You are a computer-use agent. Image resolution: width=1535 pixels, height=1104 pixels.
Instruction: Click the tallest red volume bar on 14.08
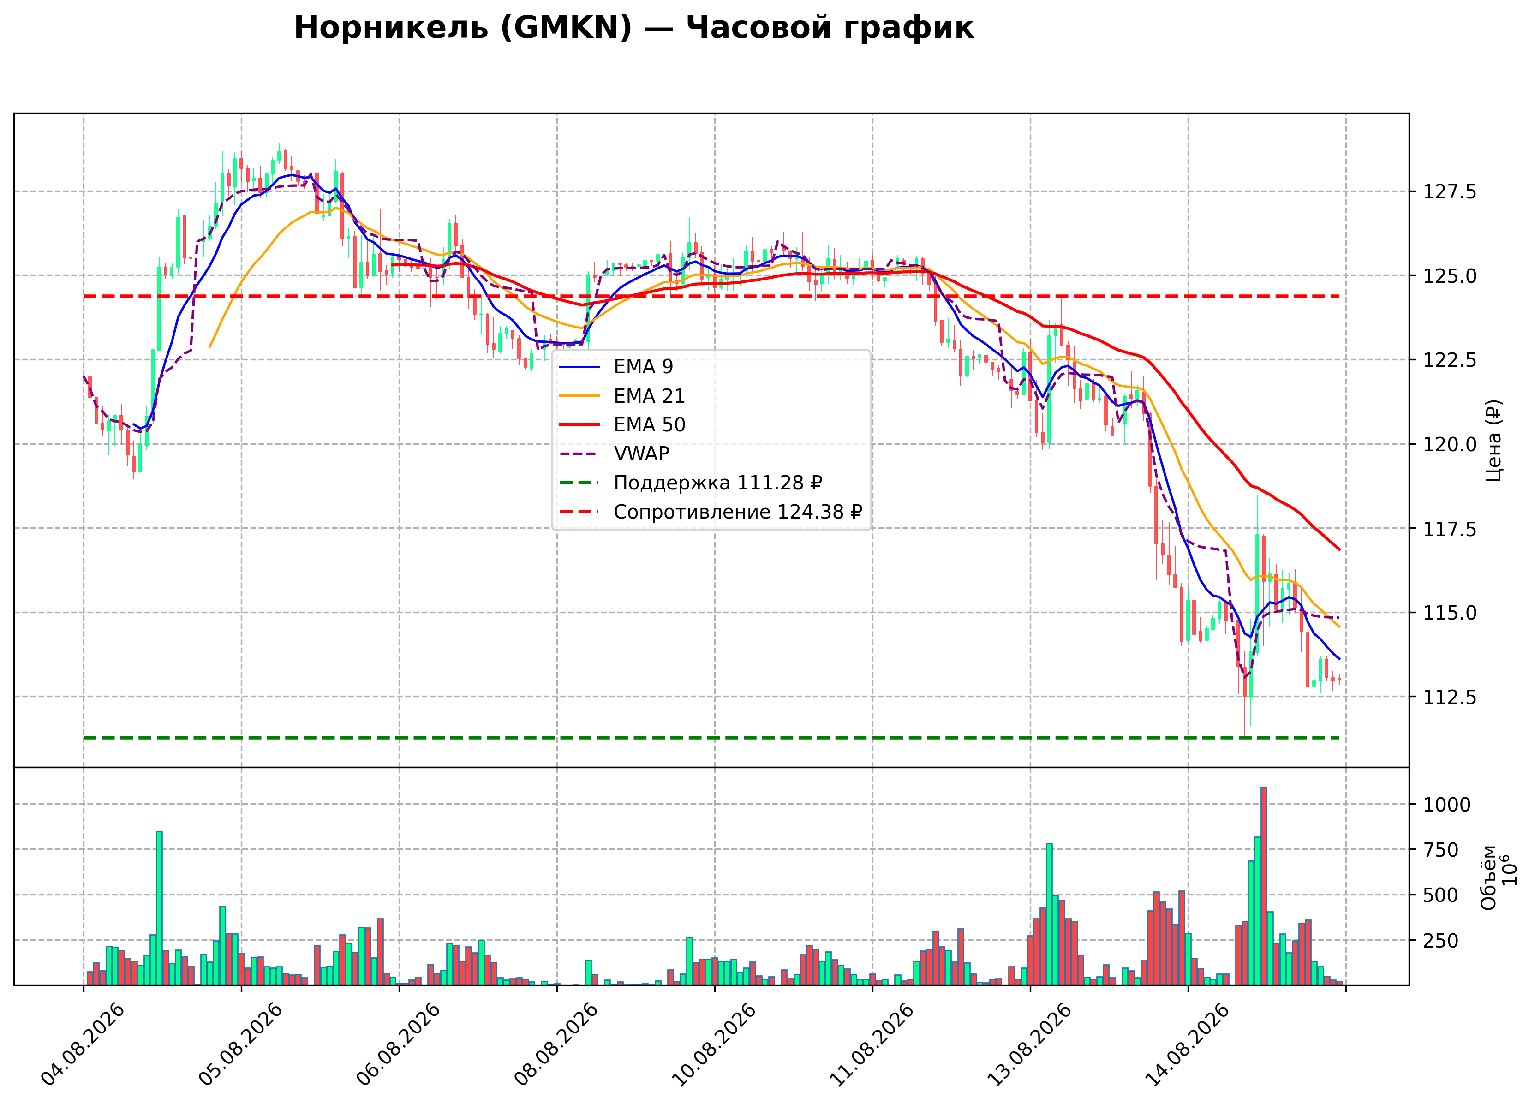(1264, 886)
